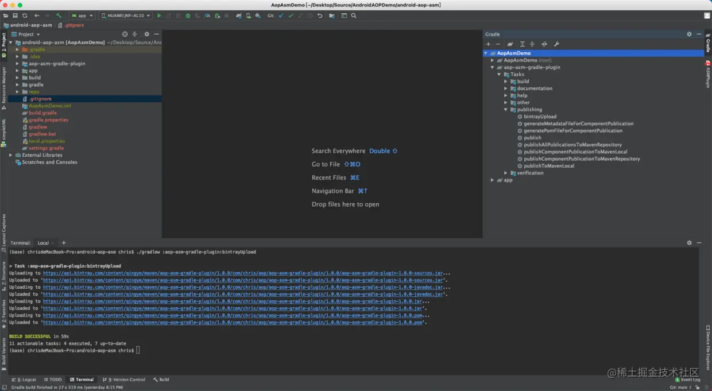The width and height of the screenshot is (712, 391).
Task: Click the Gradle wrench settings icon
Action: tap(556, 44)
